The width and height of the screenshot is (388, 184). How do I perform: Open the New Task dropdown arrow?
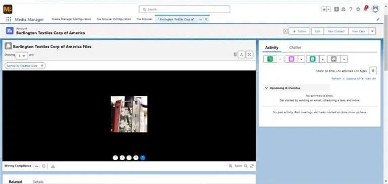coord(280,59)
